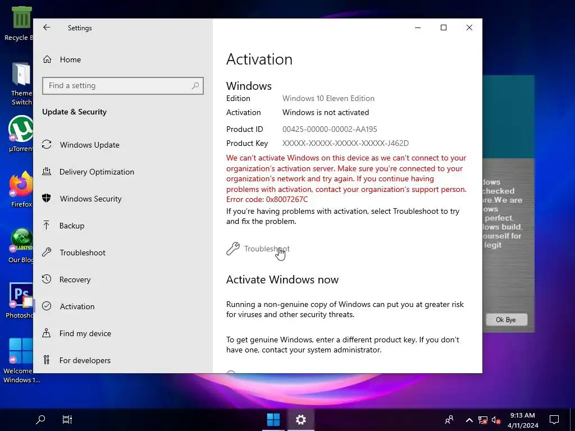Viewport: 575px width, 431px height.
Task: Open the notification center icon
Action: pos(554,420)
